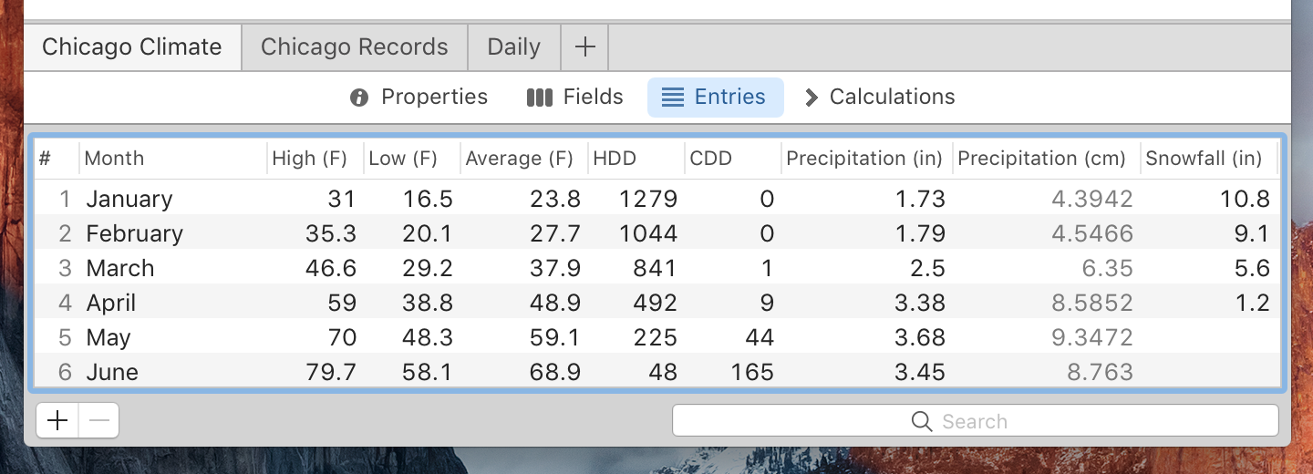The height and width of the screenshot is (474, 1313).
Task: Show the Properties section
Action: pyautogui.click(x=419, y=98)
